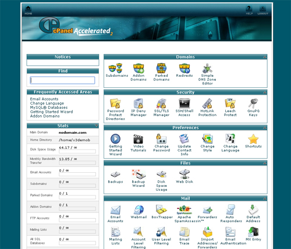This screenshot has height=249, width=291.
Task: Open Backups icon in Files
Action: click(115, 175)
